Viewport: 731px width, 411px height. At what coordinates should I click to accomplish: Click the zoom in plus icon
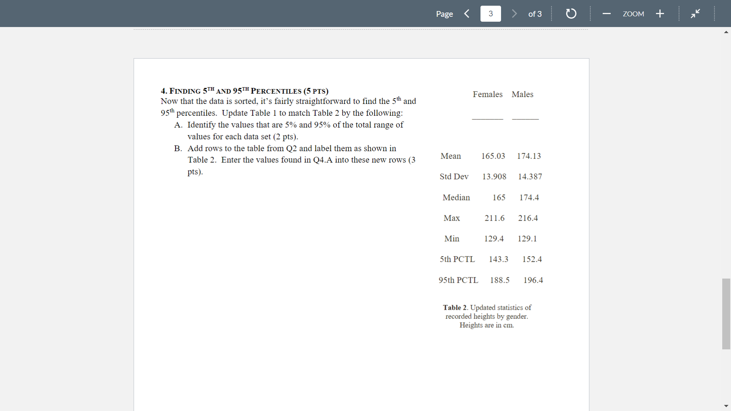click(x=660, y=14)
